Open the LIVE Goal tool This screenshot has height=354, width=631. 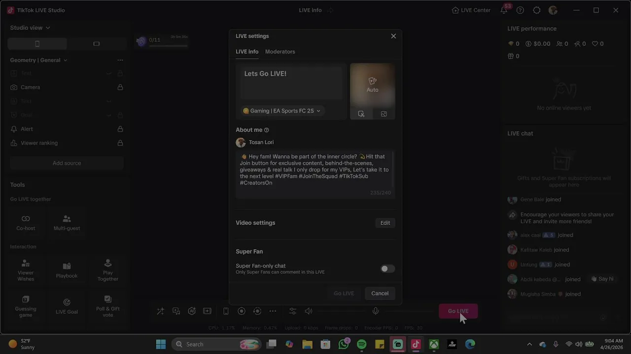pyautogui.click(x=67, y=305)
